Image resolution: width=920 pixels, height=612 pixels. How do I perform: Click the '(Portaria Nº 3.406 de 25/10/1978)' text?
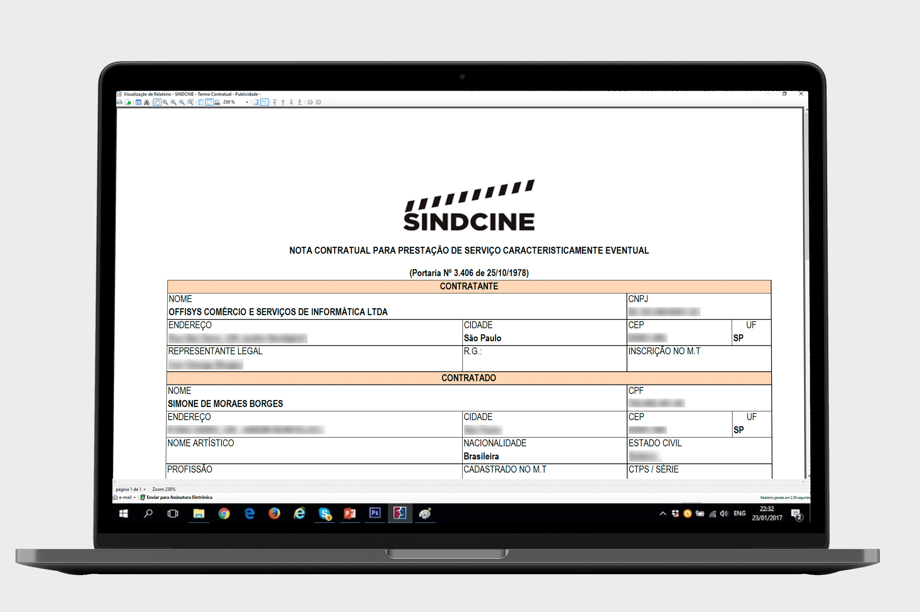point(469,273)
